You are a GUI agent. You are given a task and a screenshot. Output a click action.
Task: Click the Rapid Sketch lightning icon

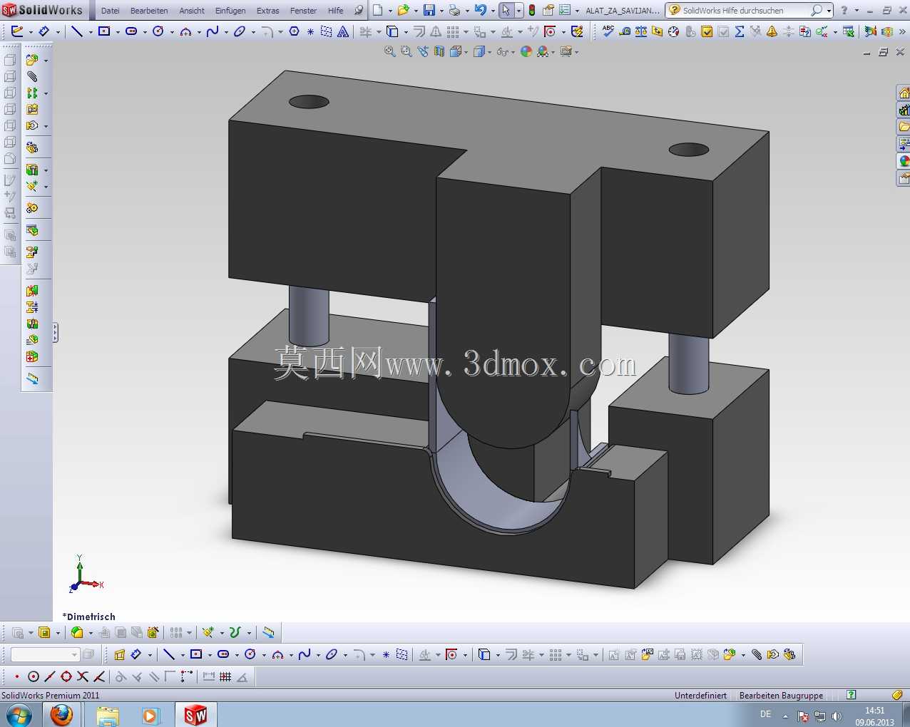coord(577,32)
